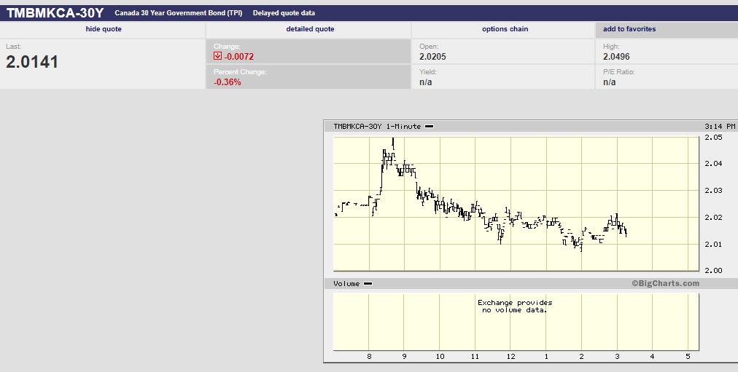Viewport: 738px width, 372px height.
Task: Click the TMBMKCA-30Y 1-Minute chart legend marker
Action: tap(430, 127)
